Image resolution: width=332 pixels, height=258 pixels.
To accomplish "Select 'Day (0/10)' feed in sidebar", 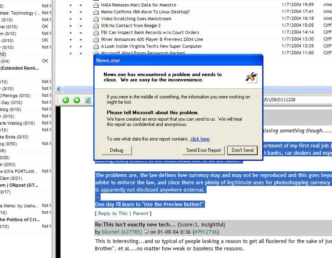I will (11, 102).
